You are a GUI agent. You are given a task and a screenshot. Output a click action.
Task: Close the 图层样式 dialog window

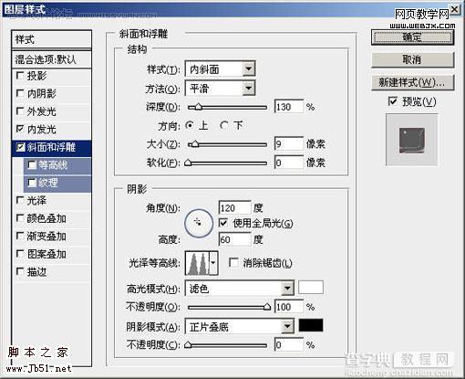(454, 9)
